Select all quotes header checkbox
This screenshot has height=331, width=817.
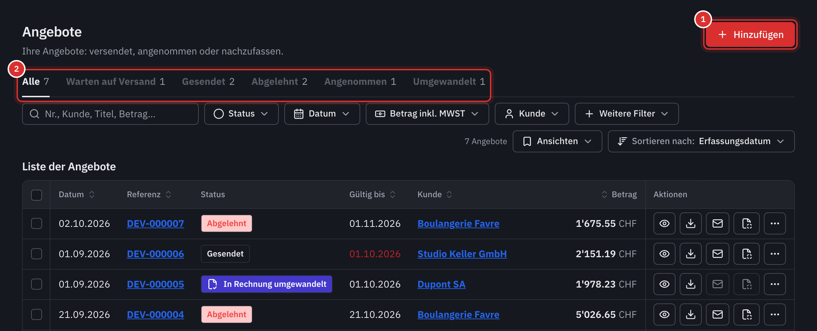37,195
